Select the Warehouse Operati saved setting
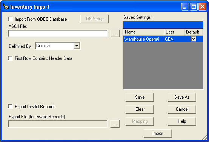 [x=163, y=39]
